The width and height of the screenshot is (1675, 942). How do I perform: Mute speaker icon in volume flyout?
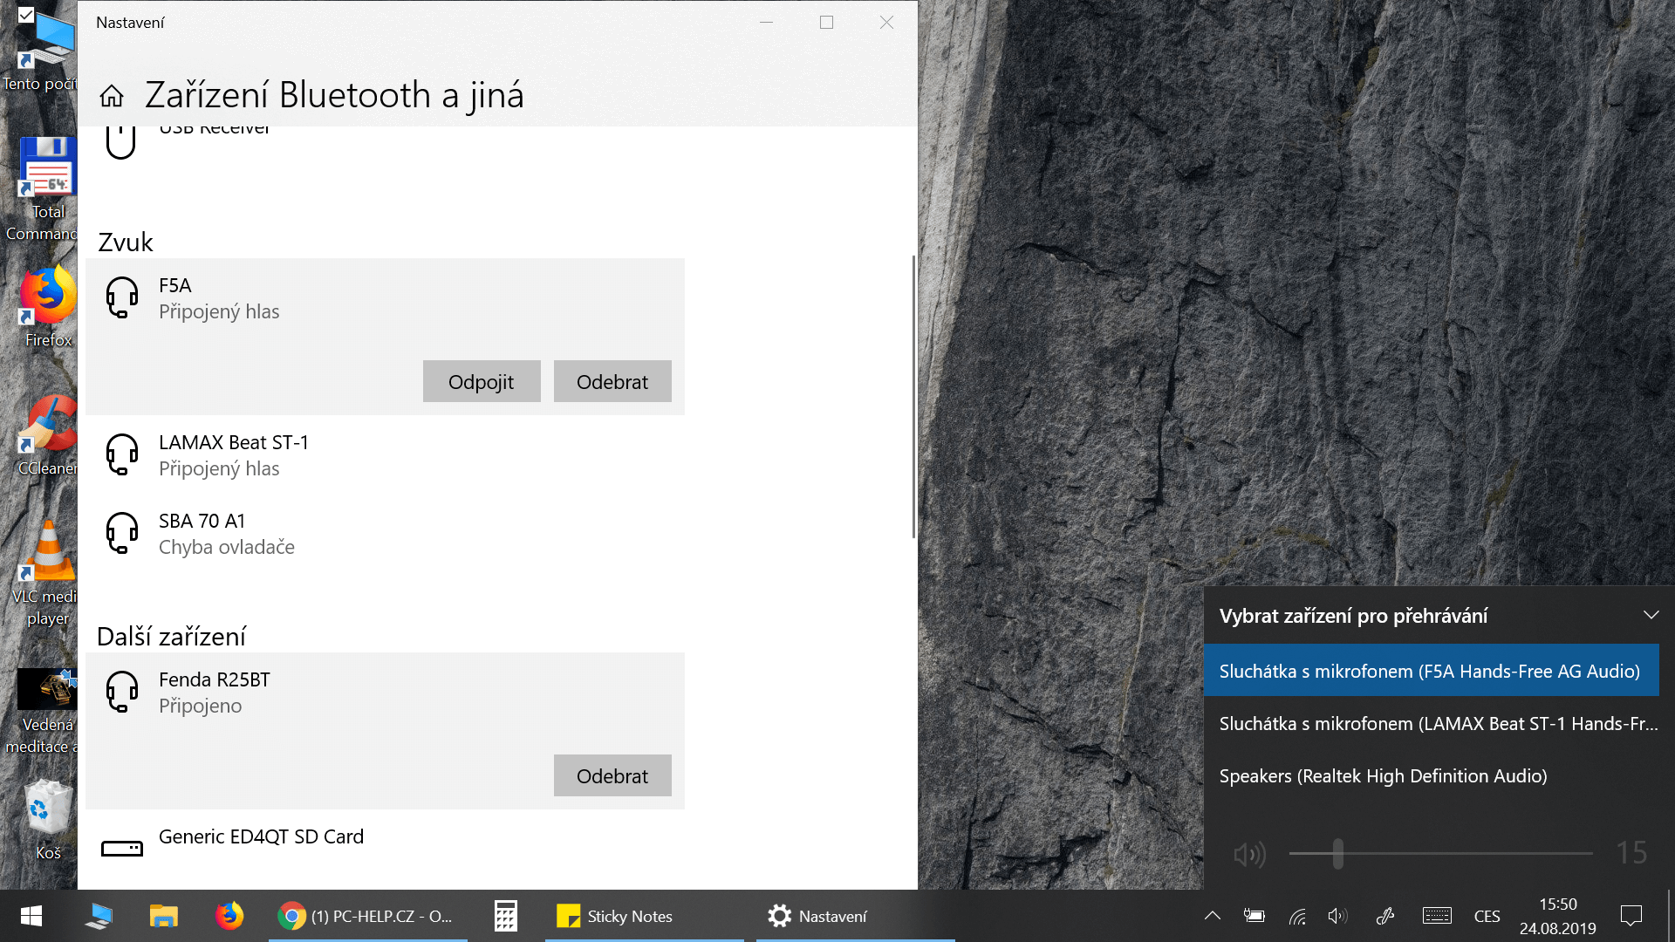point(1249,854)
